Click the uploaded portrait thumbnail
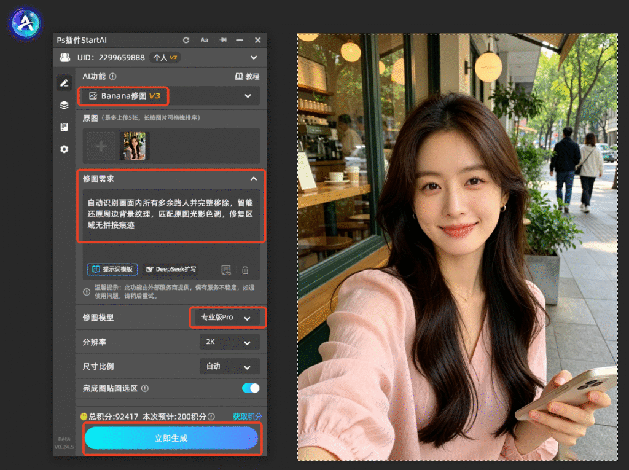The height and width of the screenshot is (470, 629). 135,146
